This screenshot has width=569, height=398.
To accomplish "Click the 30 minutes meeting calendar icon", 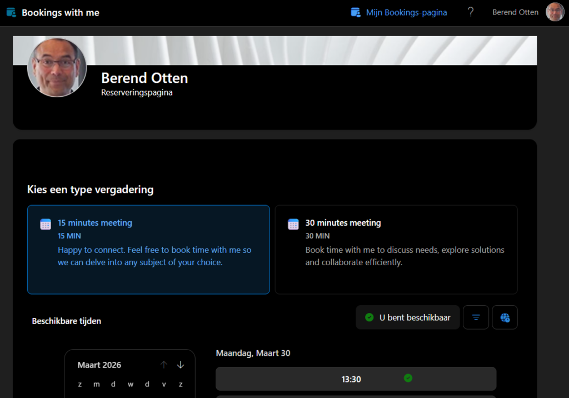I will coord(293,224).
